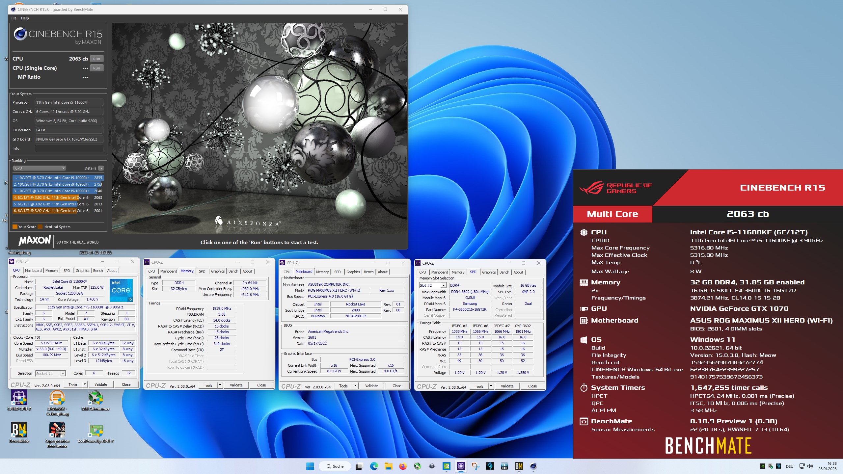The width and height of the screenshot is (843, 474).
Task: Click the Info input field in Cinebench
Action: [69, 148]
